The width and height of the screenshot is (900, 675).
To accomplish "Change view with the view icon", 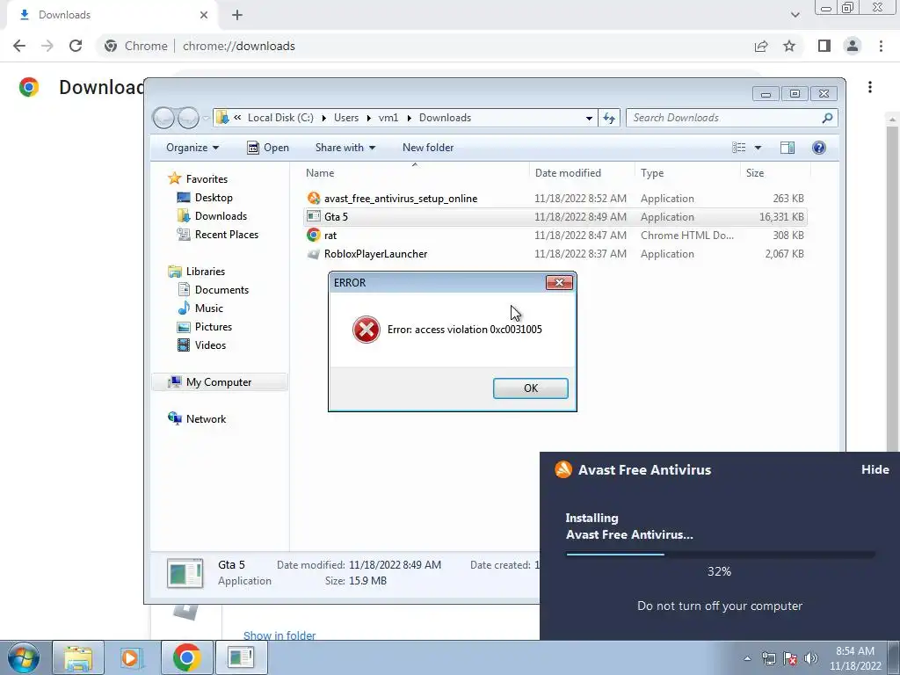I will click(738, 148).
